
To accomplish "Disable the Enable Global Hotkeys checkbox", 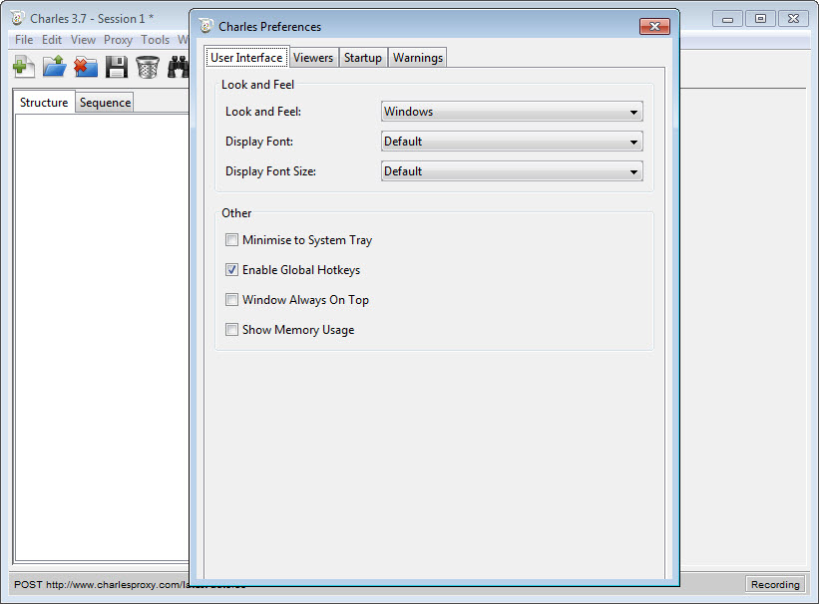I will (231, 270).
